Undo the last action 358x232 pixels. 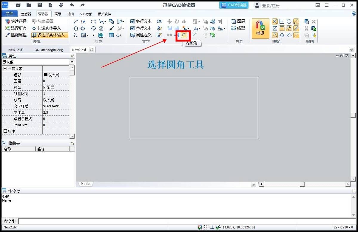point(72,5)
